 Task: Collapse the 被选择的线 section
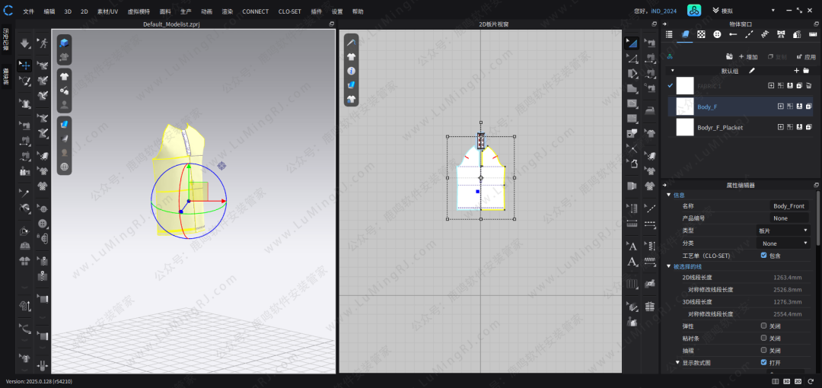[x=669, y=266]
